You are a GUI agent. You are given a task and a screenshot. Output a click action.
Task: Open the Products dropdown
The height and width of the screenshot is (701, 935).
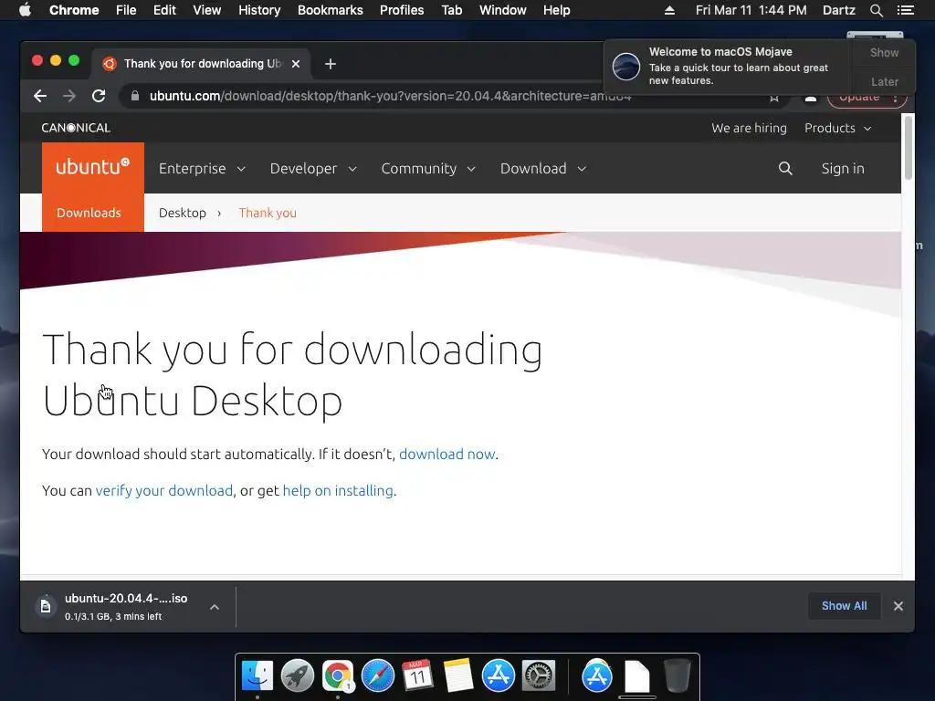(x=838, y=128)
